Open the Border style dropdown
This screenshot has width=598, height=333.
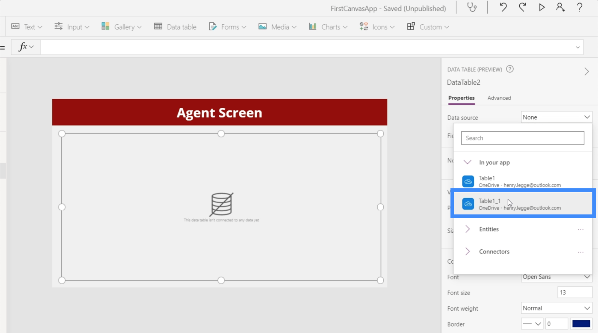532,324
